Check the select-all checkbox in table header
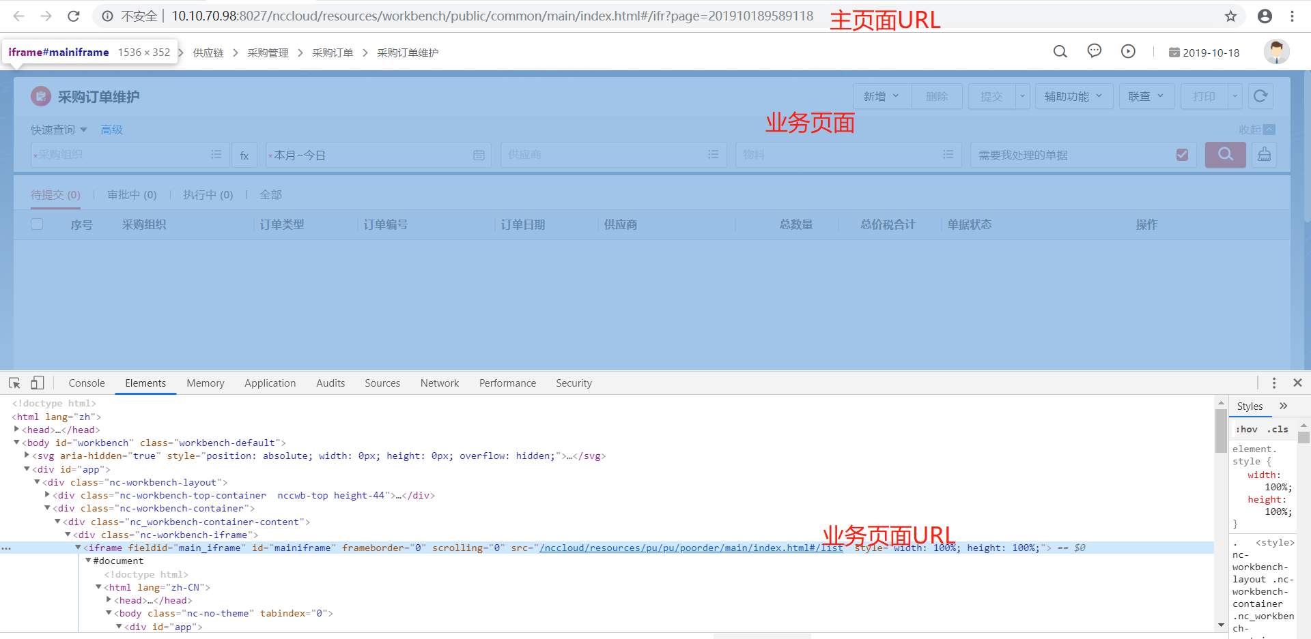Viewport: 1311px width, 639px height. click(x=37, y=224)
